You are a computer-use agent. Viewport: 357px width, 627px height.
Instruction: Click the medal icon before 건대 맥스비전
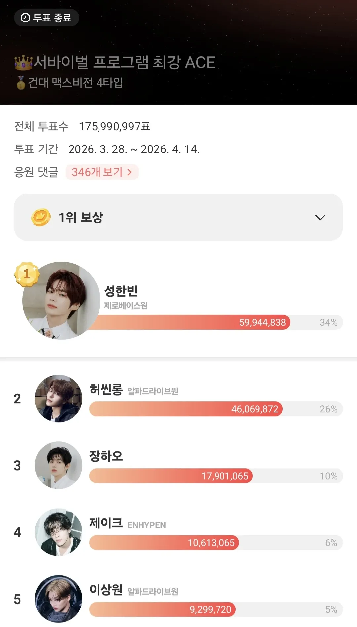click(x=21, y=83)
